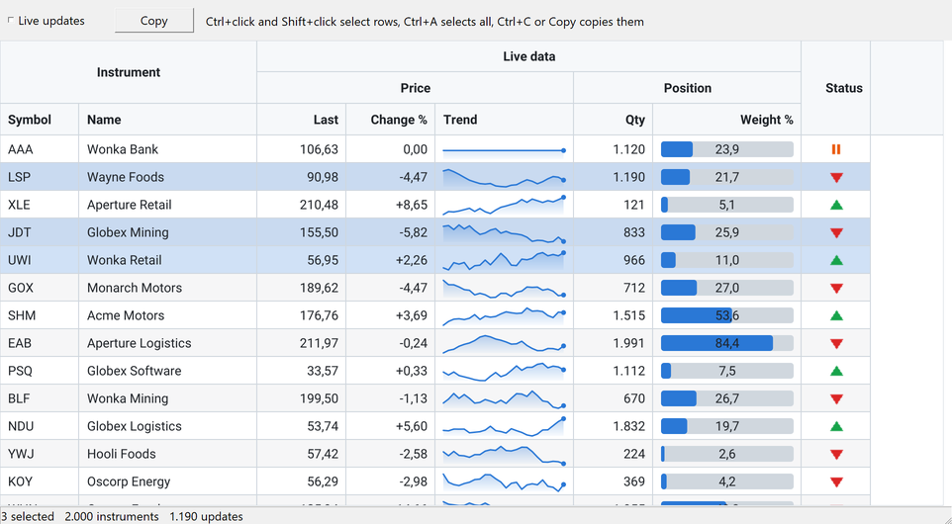Screen dimensions: 952x524
Task: Click the red down arrow for Wonka Mining
Action: pyautogui.click(x=836, y=399)
